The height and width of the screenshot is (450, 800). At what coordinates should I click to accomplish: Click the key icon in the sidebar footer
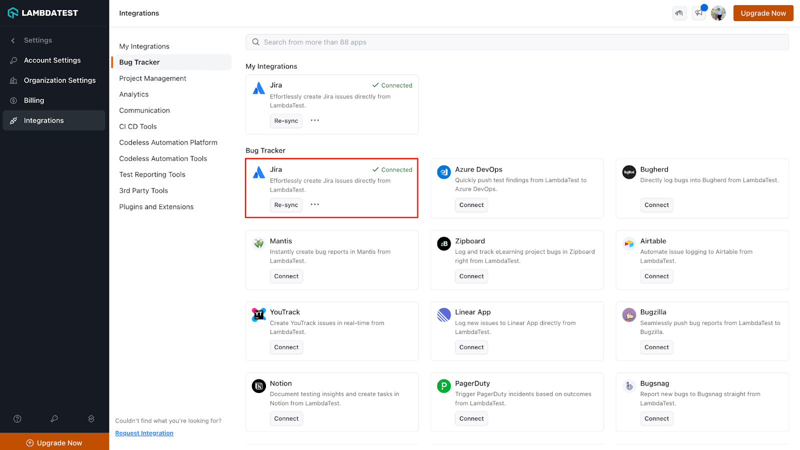click(54, 418)
